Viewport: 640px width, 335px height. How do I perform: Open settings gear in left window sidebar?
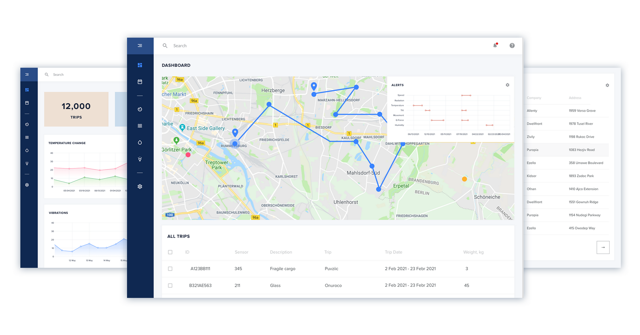click(27, 185)
